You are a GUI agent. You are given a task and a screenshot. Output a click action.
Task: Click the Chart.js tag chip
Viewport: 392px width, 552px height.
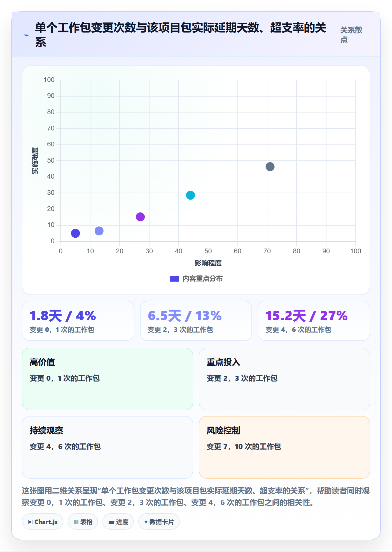(x=43, y=522)
